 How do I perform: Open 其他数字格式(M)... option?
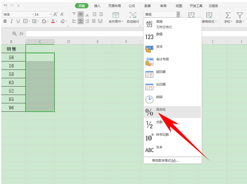pyautogui.click(x=165, y=161)
